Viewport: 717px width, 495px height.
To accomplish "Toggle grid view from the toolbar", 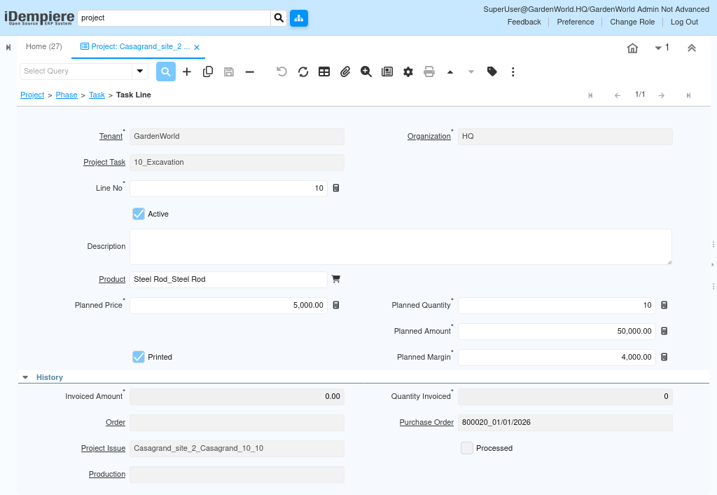I will pyautogui.click(x=324, y=72).
